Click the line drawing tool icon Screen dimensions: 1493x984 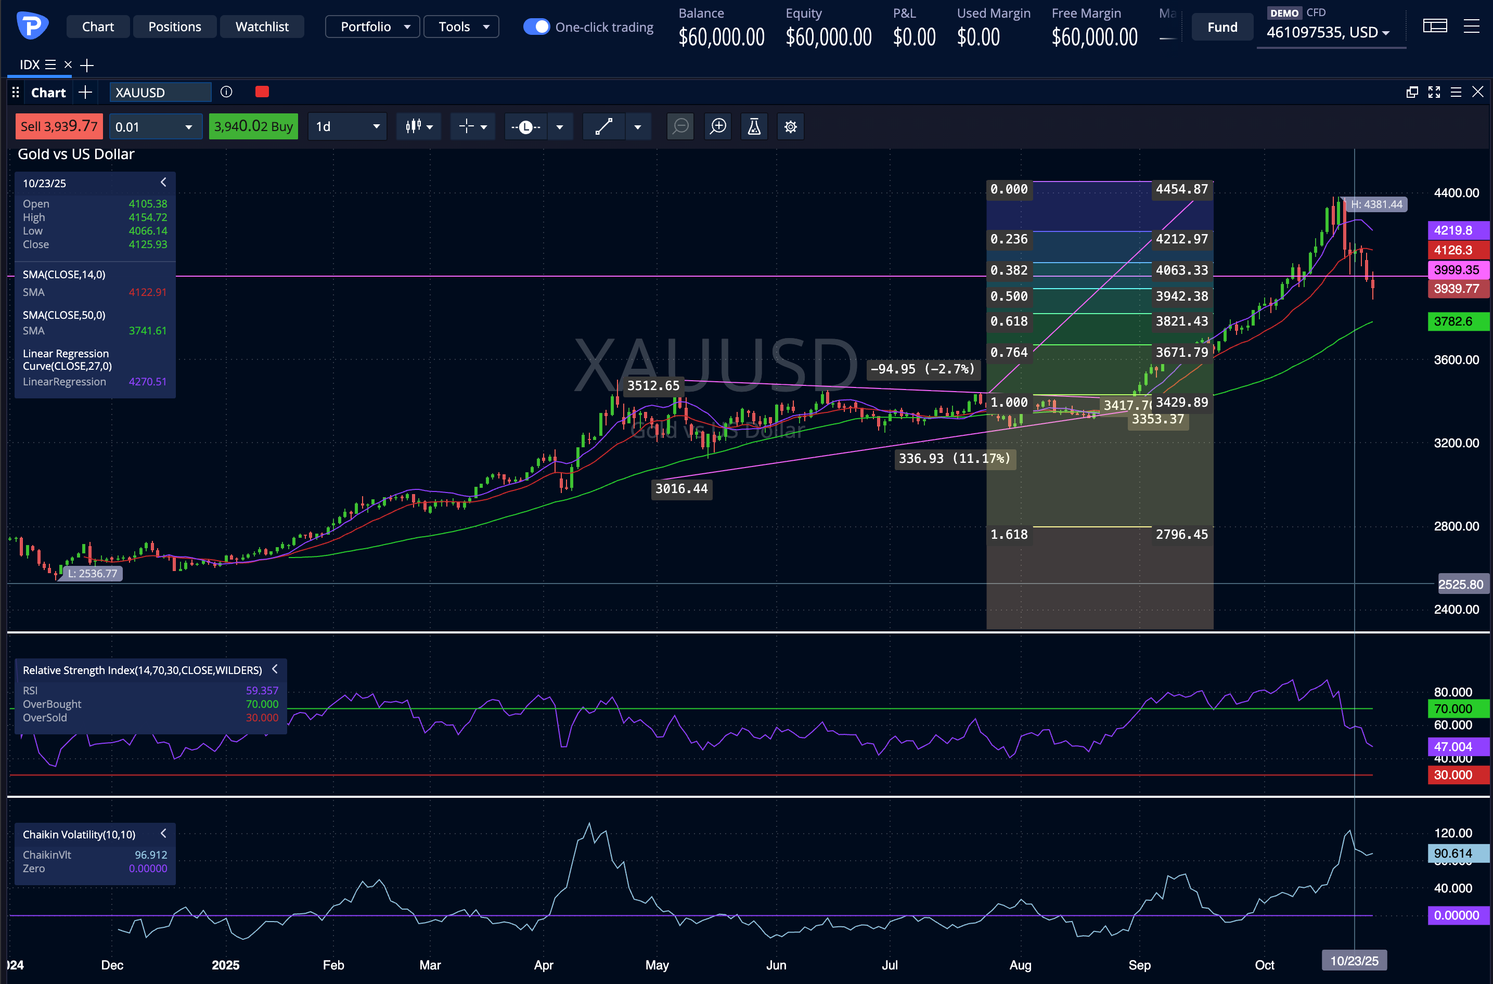603,127
